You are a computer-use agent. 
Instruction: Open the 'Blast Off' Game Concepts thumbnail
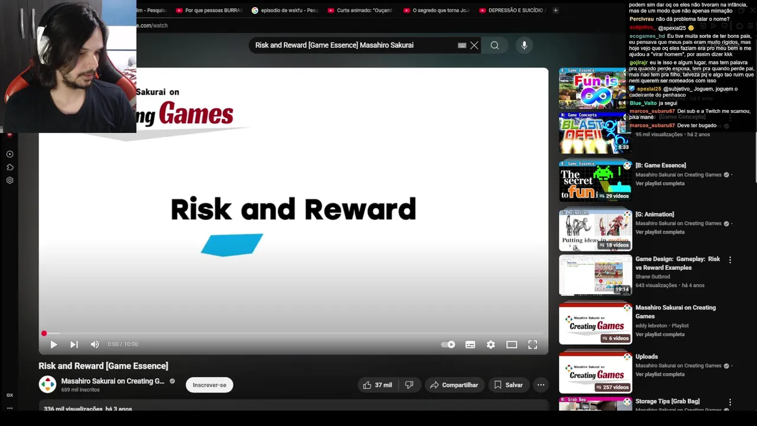pos(595,133)
